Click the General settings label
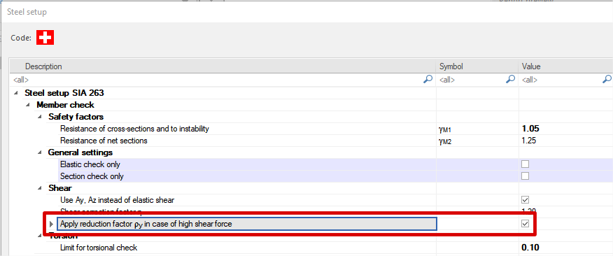This screenshot has width=613, height=256. (80, 152)
